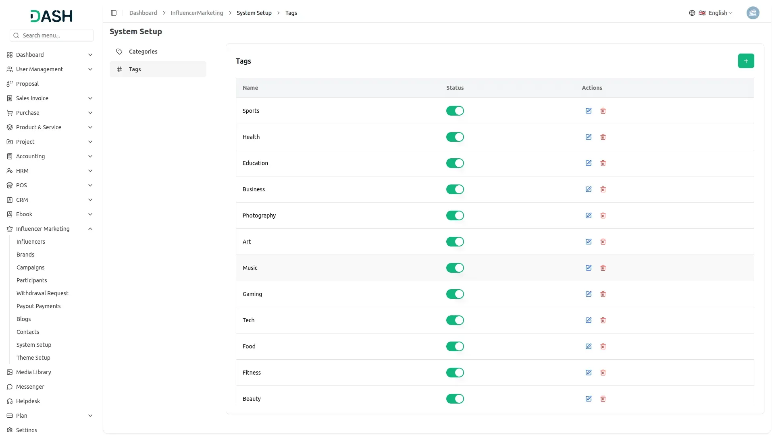
Task: Edit the Gaming tag
Action: (x=589, y=294)
